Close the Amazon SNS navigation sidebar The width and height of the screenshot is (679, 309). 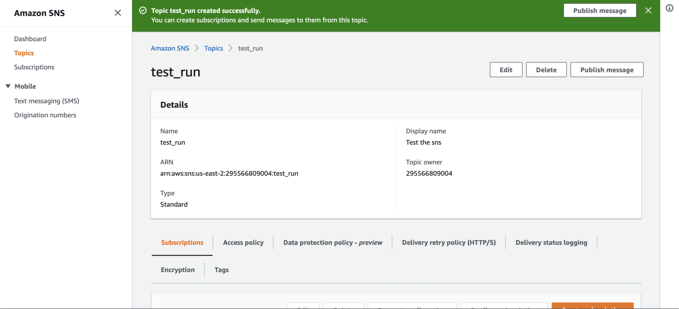118,13
